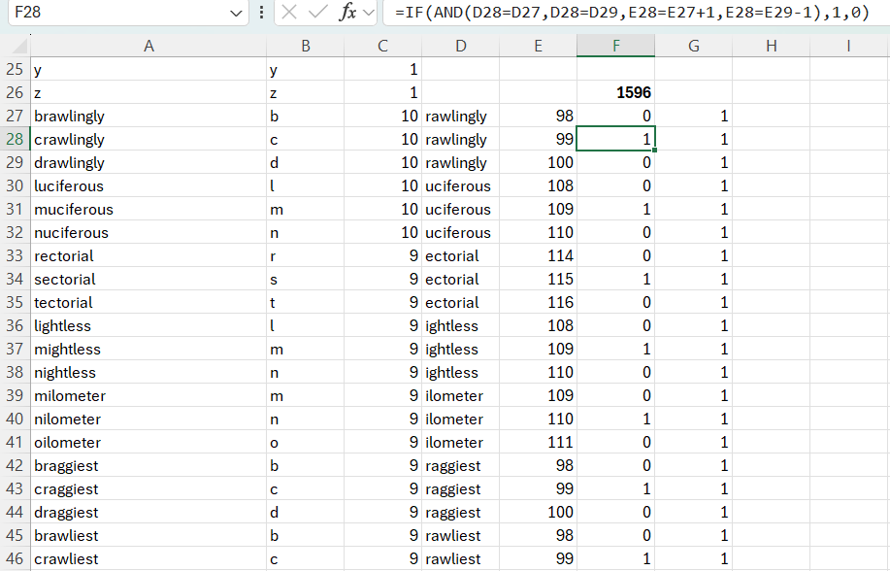Click cell A26 containing z

pos(148,92)
